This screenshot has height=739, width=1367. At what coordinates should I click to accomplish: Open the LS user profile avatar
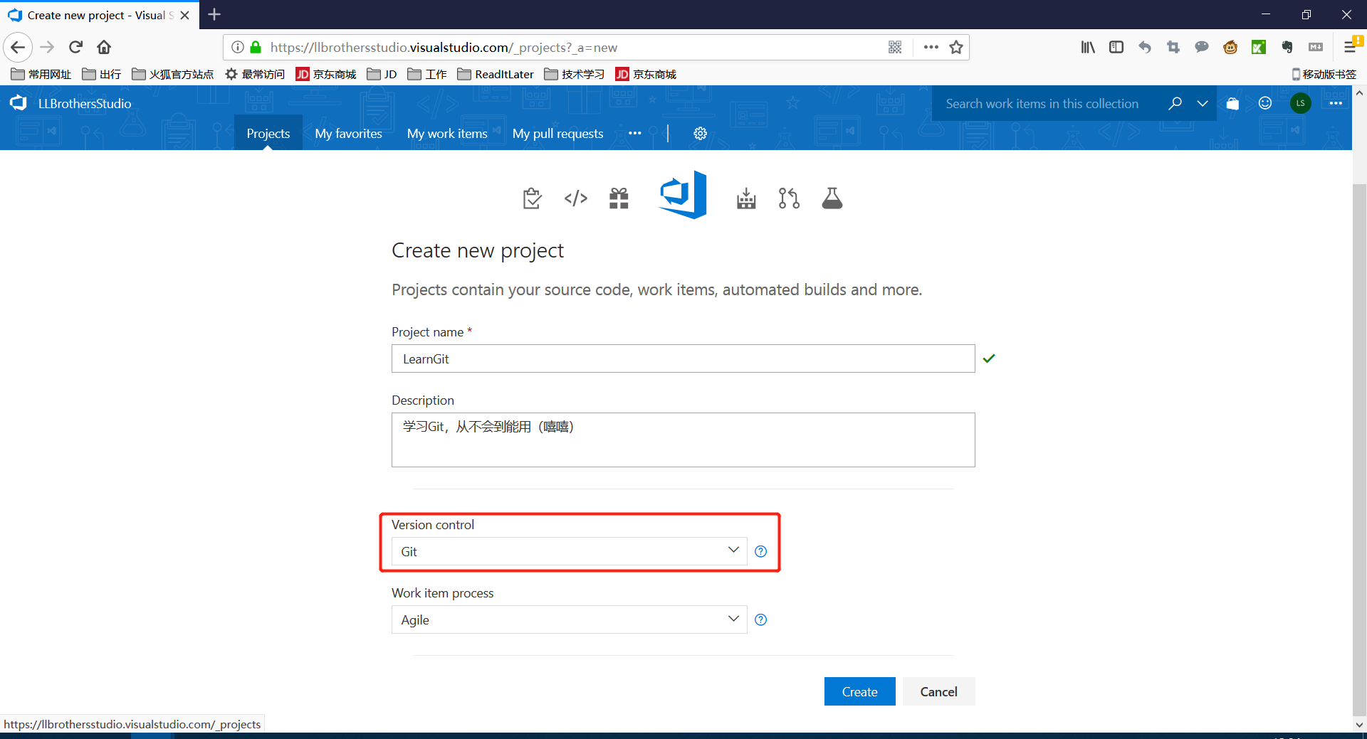[x=1300, y=103]
